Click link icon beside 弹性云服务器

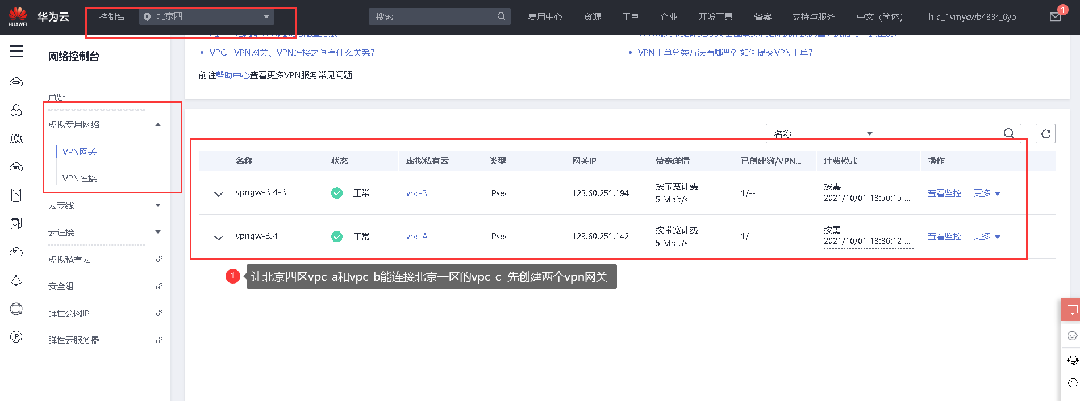click(159, 340)
